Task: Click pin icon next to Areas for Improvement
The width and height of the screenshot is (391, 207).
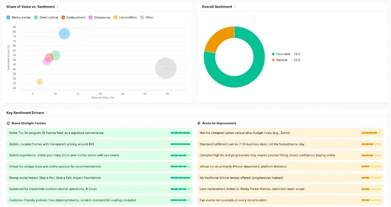Action: coord(199,123)
